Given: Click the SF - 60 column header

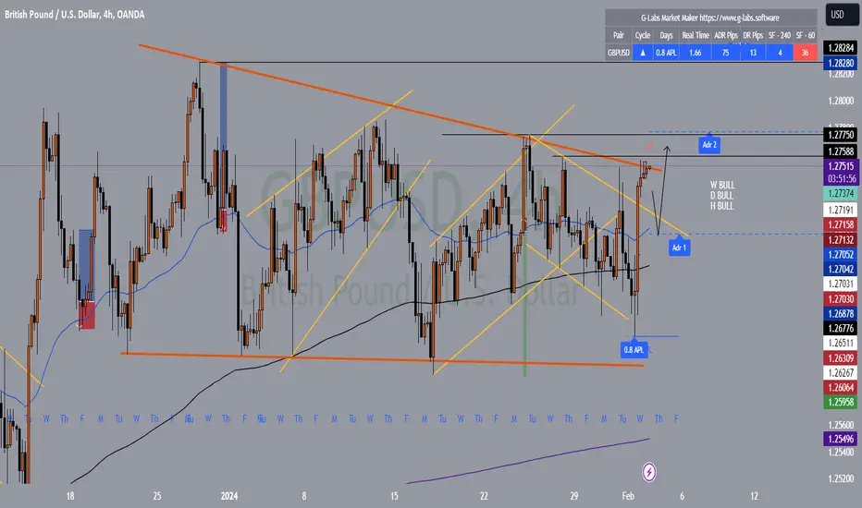Looking at the screenshot, I should [806, 35].
